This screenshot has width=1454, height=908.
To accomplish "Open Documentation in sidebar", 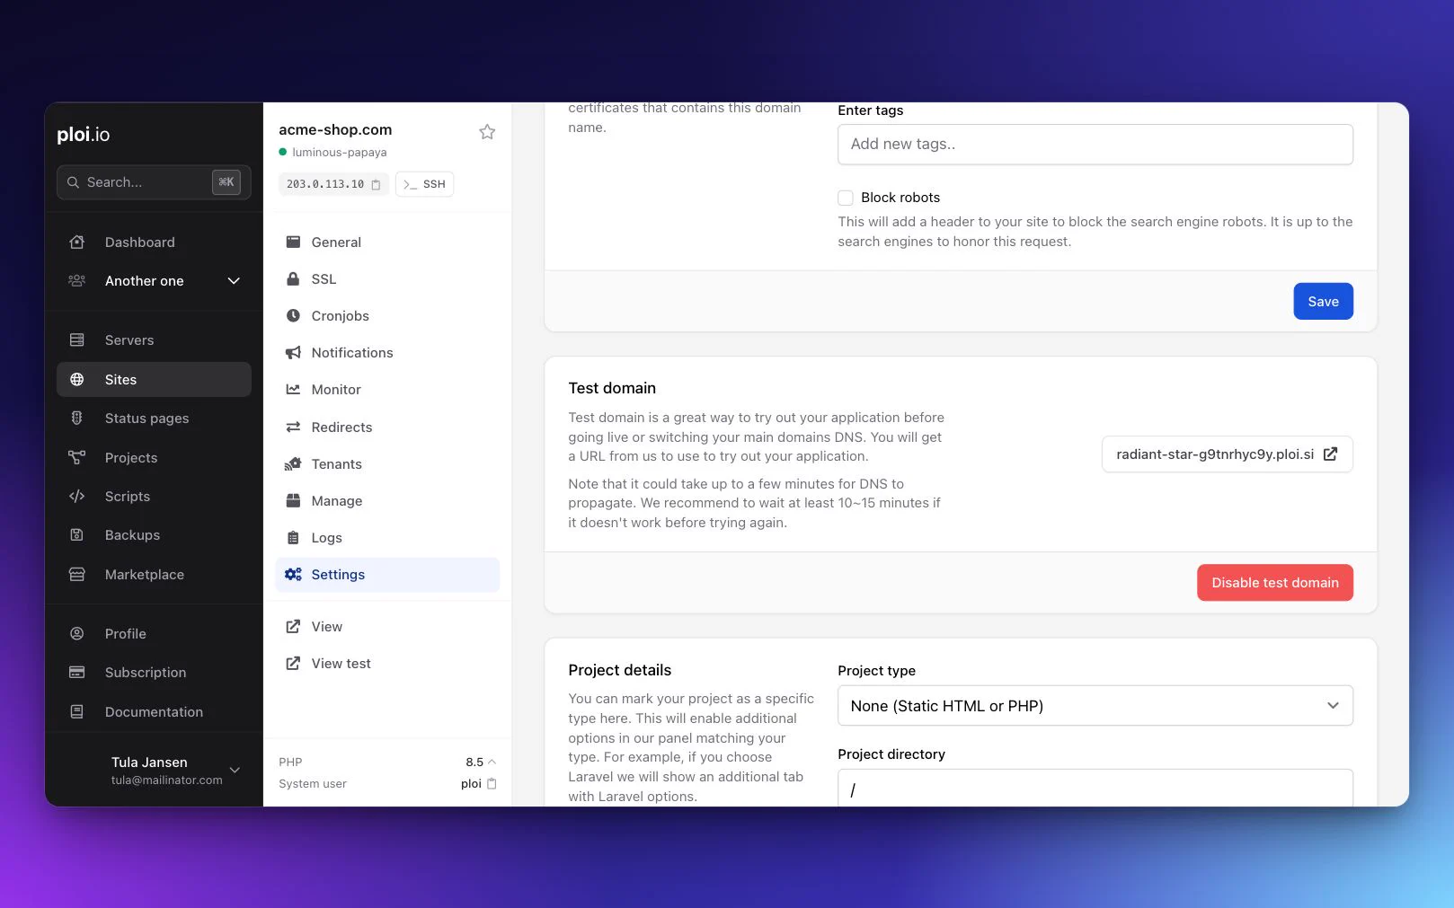I will click(x=154, y=712).
